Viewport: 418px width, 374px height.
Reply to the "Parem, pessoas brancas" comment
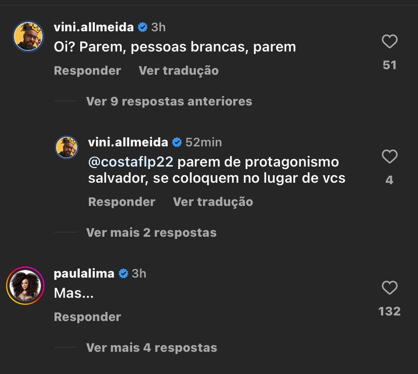click(x=87, y=71)
